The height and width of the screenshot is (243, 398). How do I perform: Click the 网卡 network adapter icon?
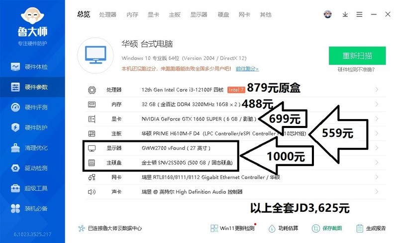point(92,177)
